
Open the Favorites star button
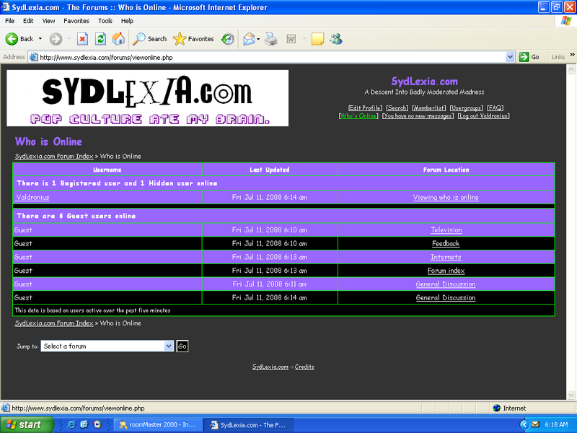pyautogui.click(x=193, y=39)
